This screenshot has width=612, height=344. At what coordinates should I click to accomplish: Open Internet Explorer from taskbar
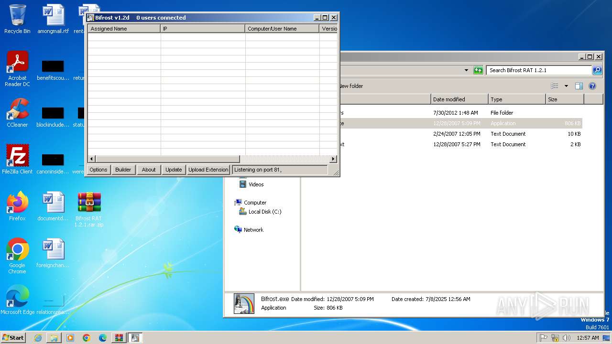click(38, 338)
